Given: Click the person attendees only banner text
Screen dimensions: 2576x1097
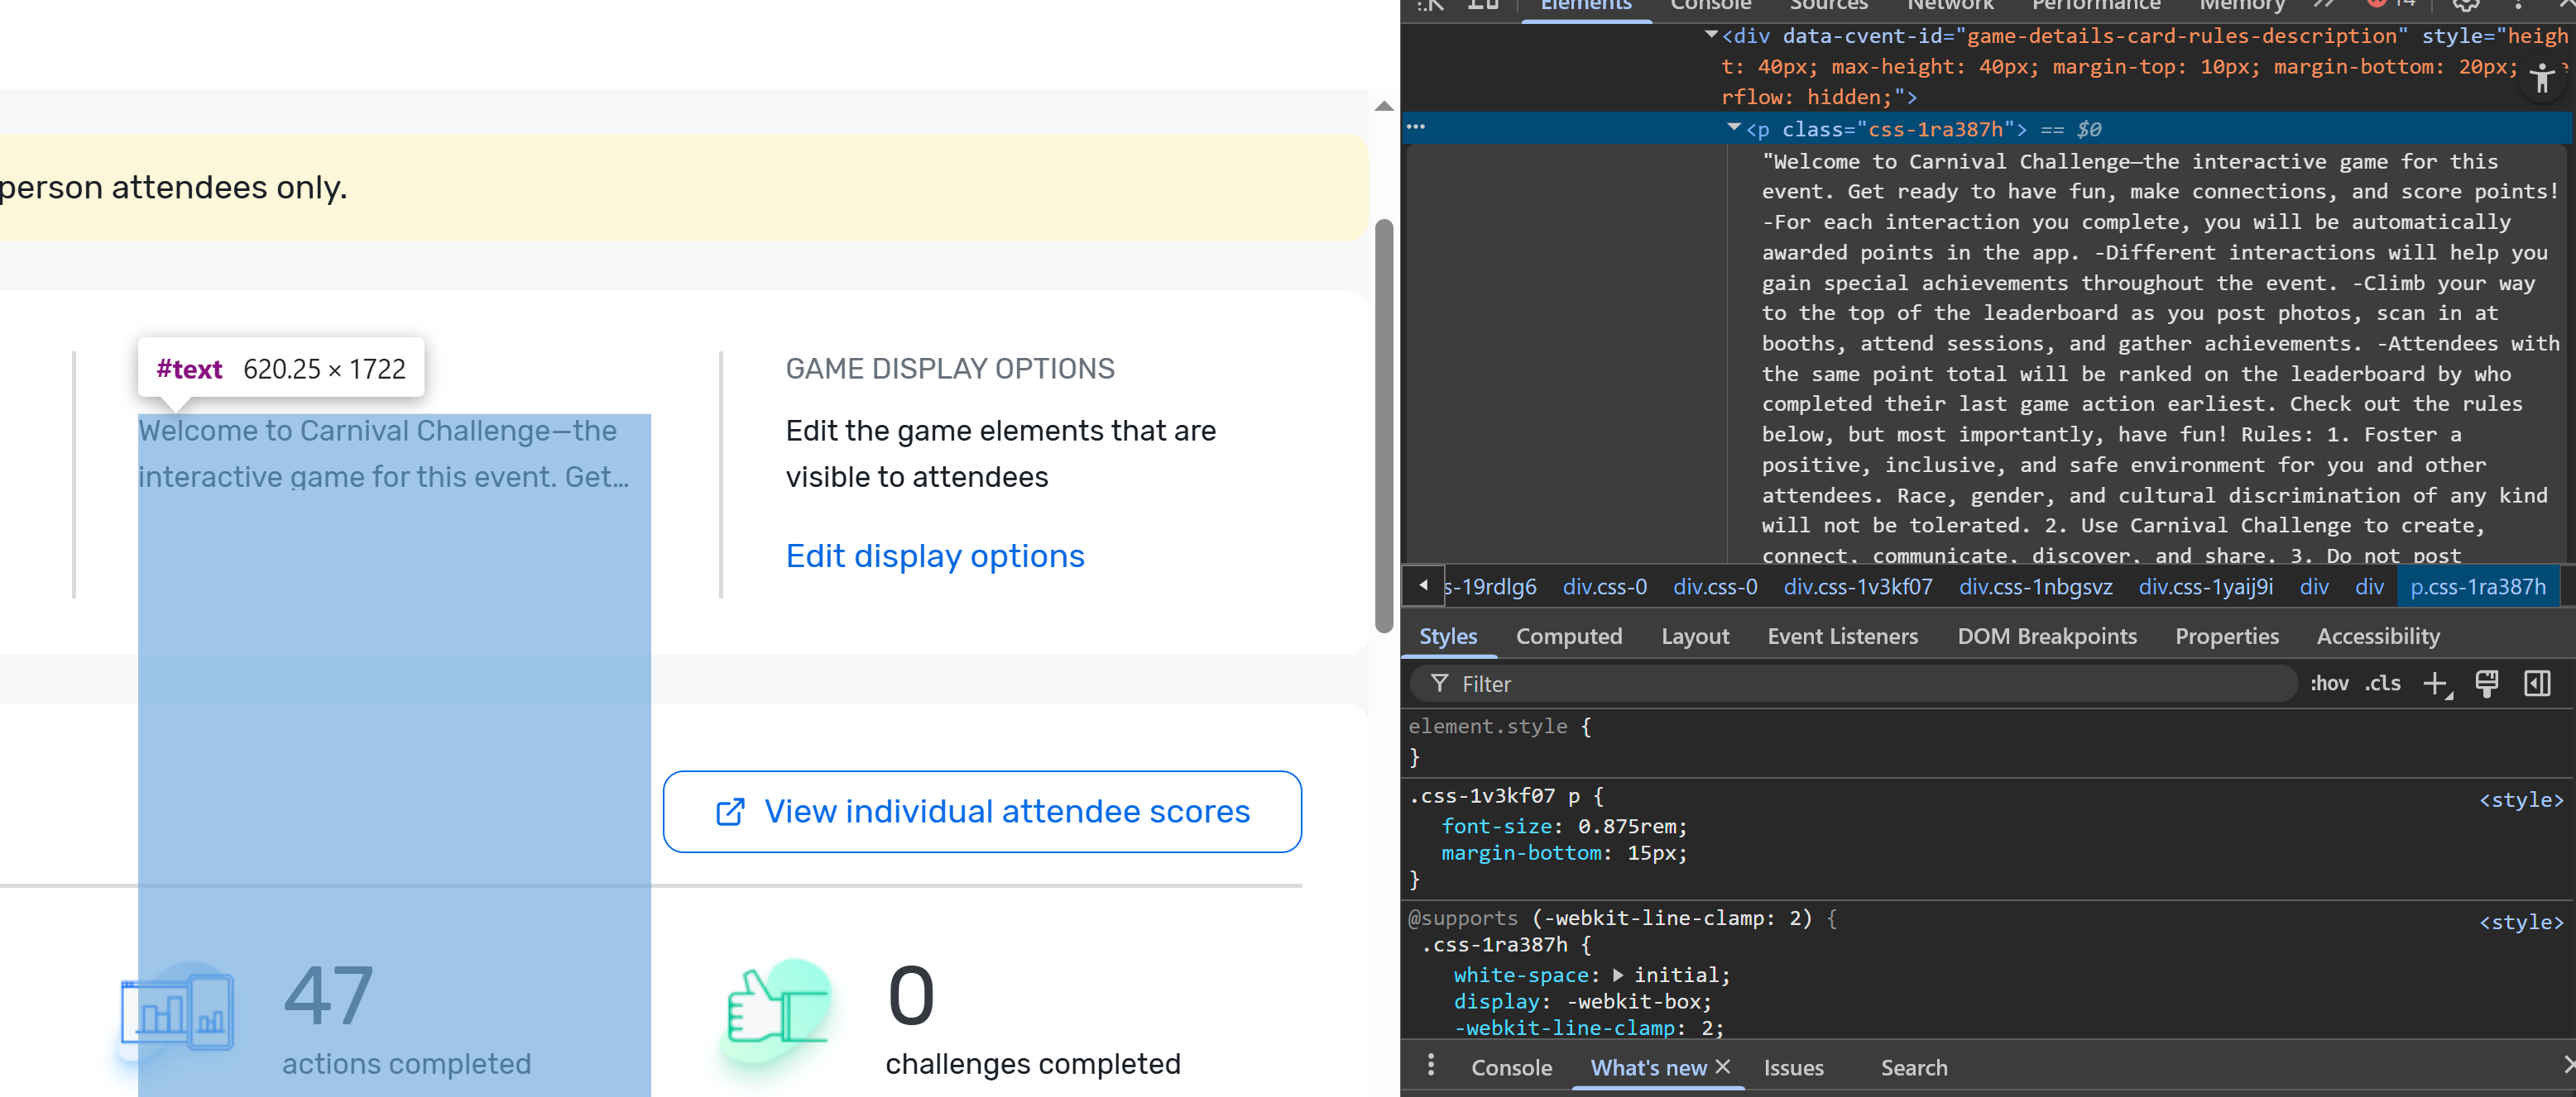Looking at the screenshot, I should 174,187.
